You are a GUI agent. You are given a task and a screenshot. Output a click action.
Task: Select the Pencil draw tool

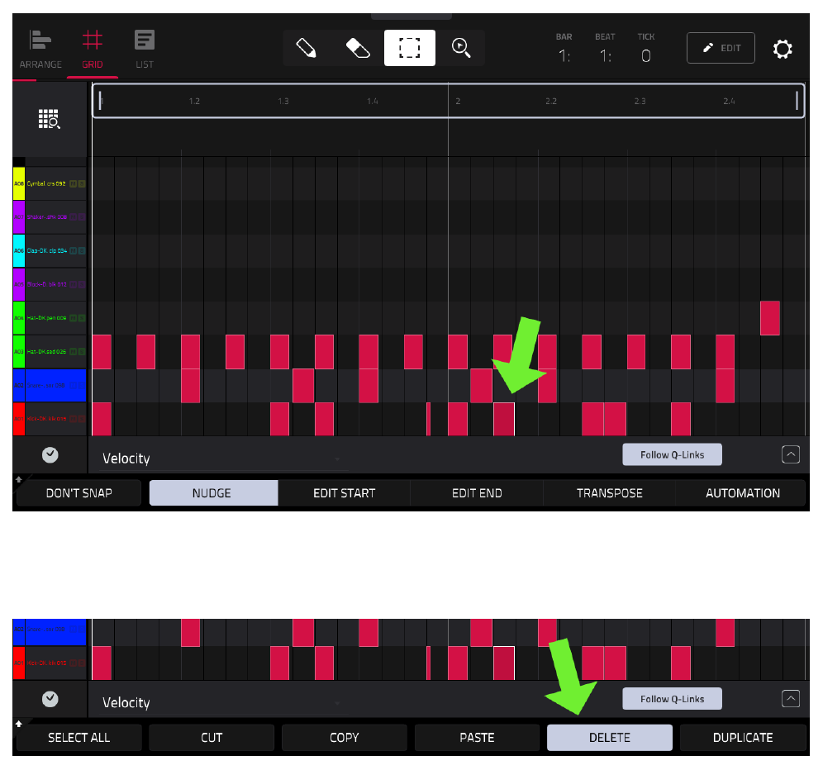click(306, 48)
